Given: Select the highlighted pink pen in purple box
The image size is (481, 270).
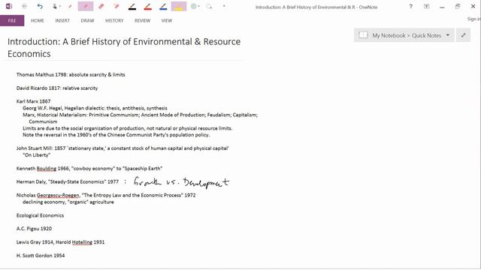Looking at the screenshot, I should pos(86,6).
